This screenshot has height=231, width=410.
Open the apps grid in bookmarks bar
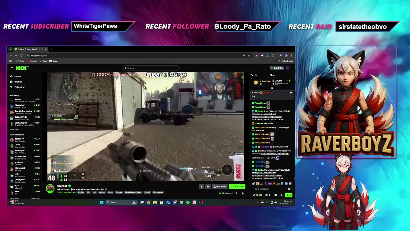tap(11, 61)
